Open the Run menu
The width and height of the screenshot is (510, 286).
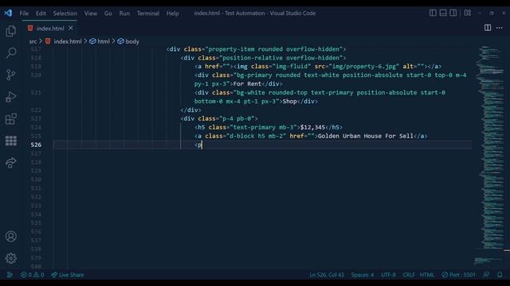(x=124, y=14)
